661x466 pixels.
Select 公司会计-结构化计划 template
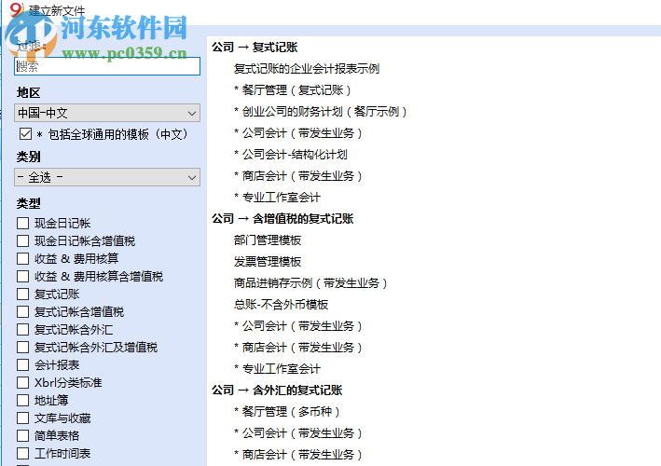tap(291, 155)
